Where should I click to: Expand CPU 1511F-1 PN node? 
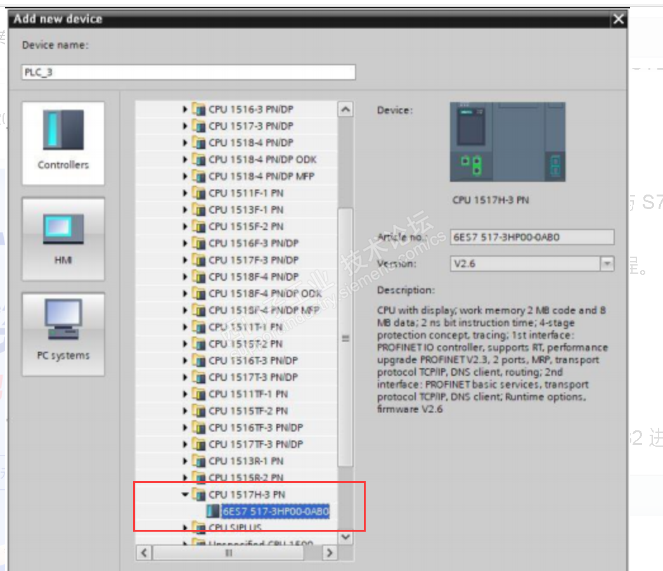[x=185, y=193]
